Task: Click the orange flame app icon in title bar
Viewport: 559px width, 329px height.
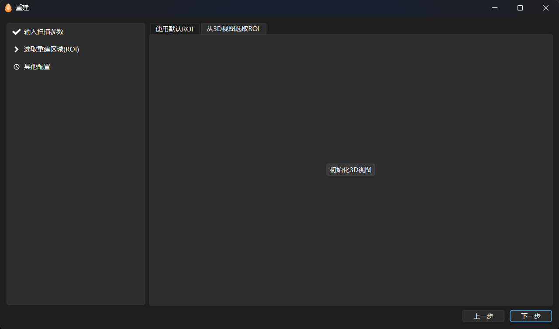Action: [8, 8]
